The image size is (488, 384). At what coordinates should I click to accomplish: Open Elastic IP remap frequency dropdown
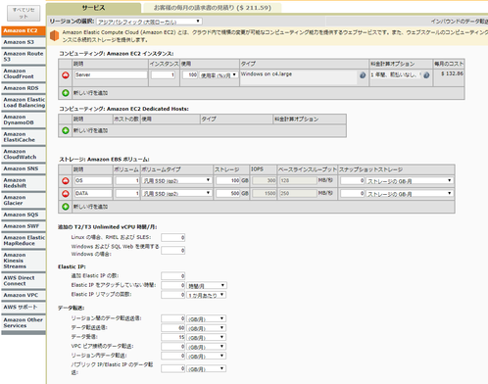coord(207,295)
